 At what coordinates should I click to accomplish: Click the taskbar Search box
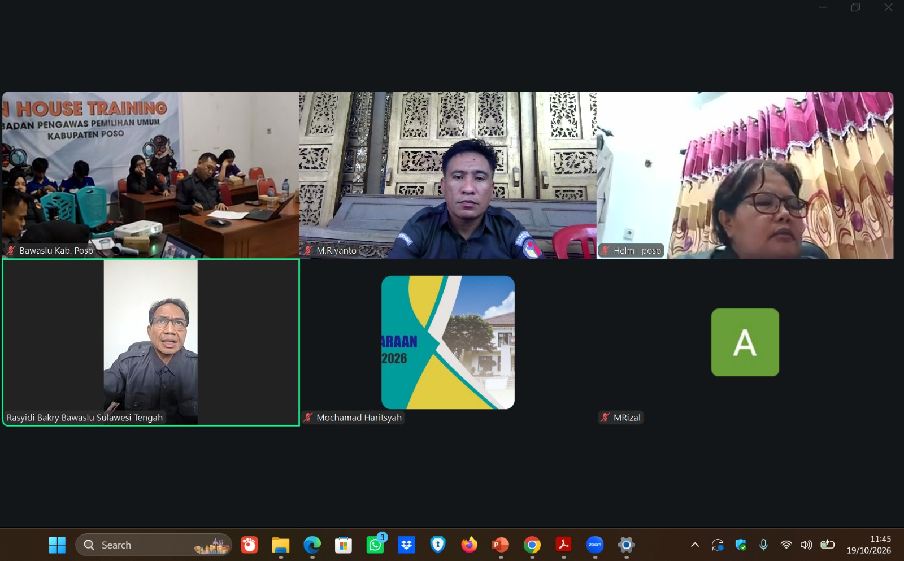click(x=154, y=545)
